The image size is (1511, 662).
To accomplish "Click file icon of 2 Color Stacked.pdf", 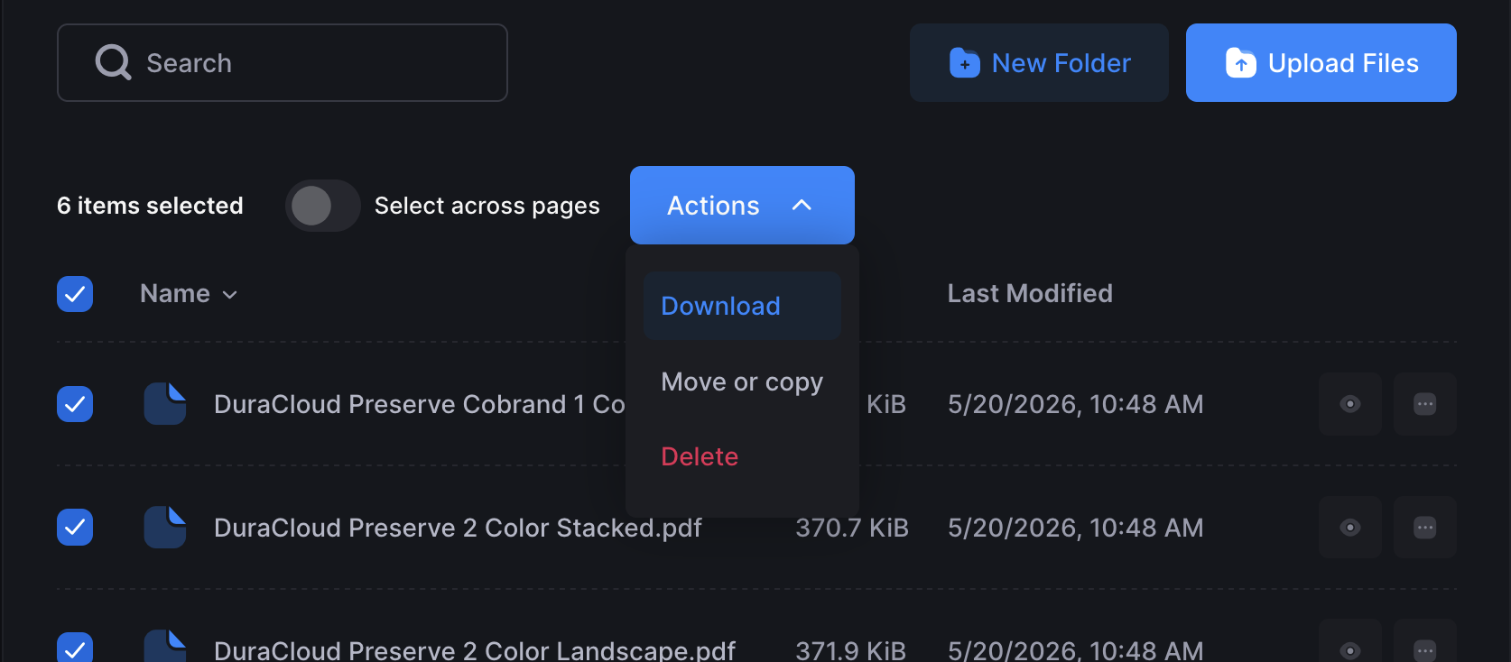I will click(165, 528).
